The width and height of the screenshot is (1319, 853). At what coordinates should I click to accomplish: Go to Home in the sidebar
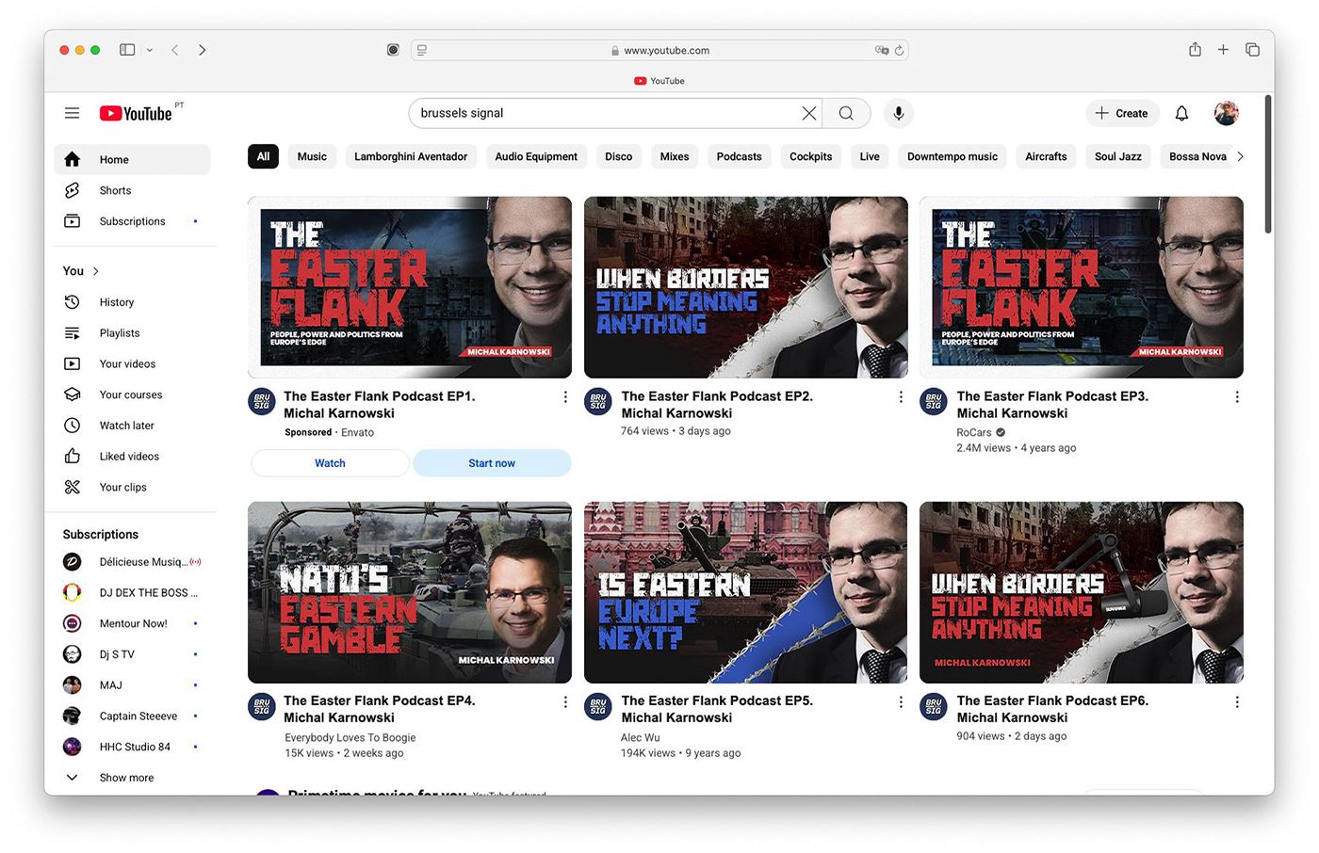(132, 159)
